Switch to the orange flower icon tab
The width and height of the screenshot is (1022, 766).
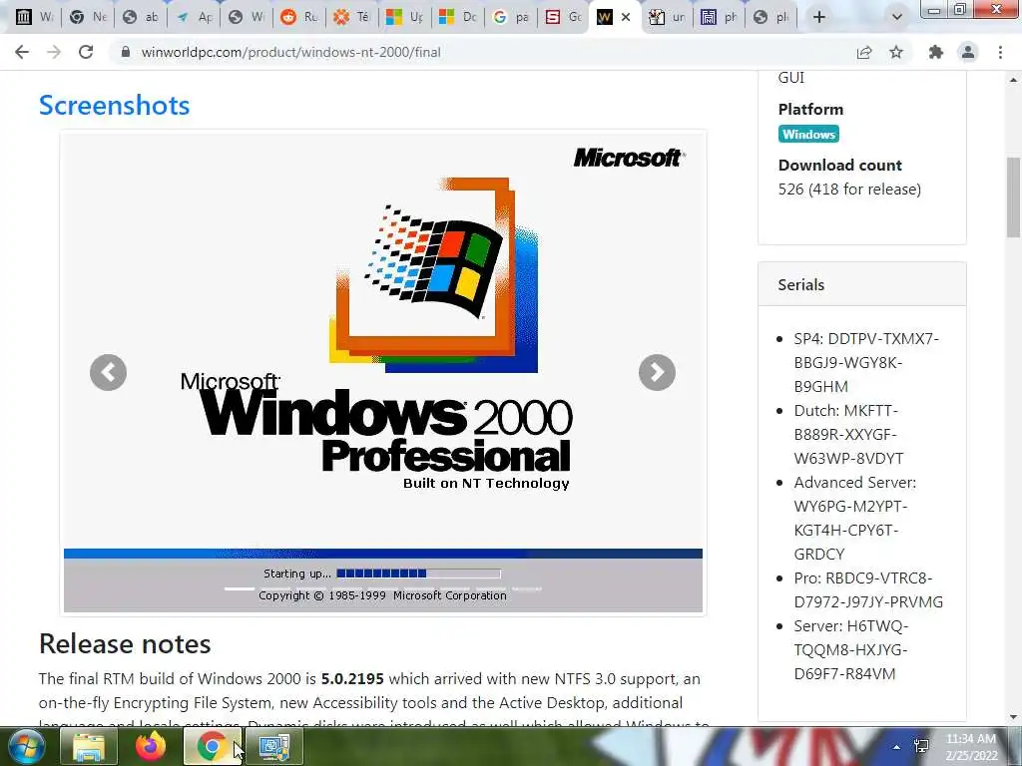352,17
